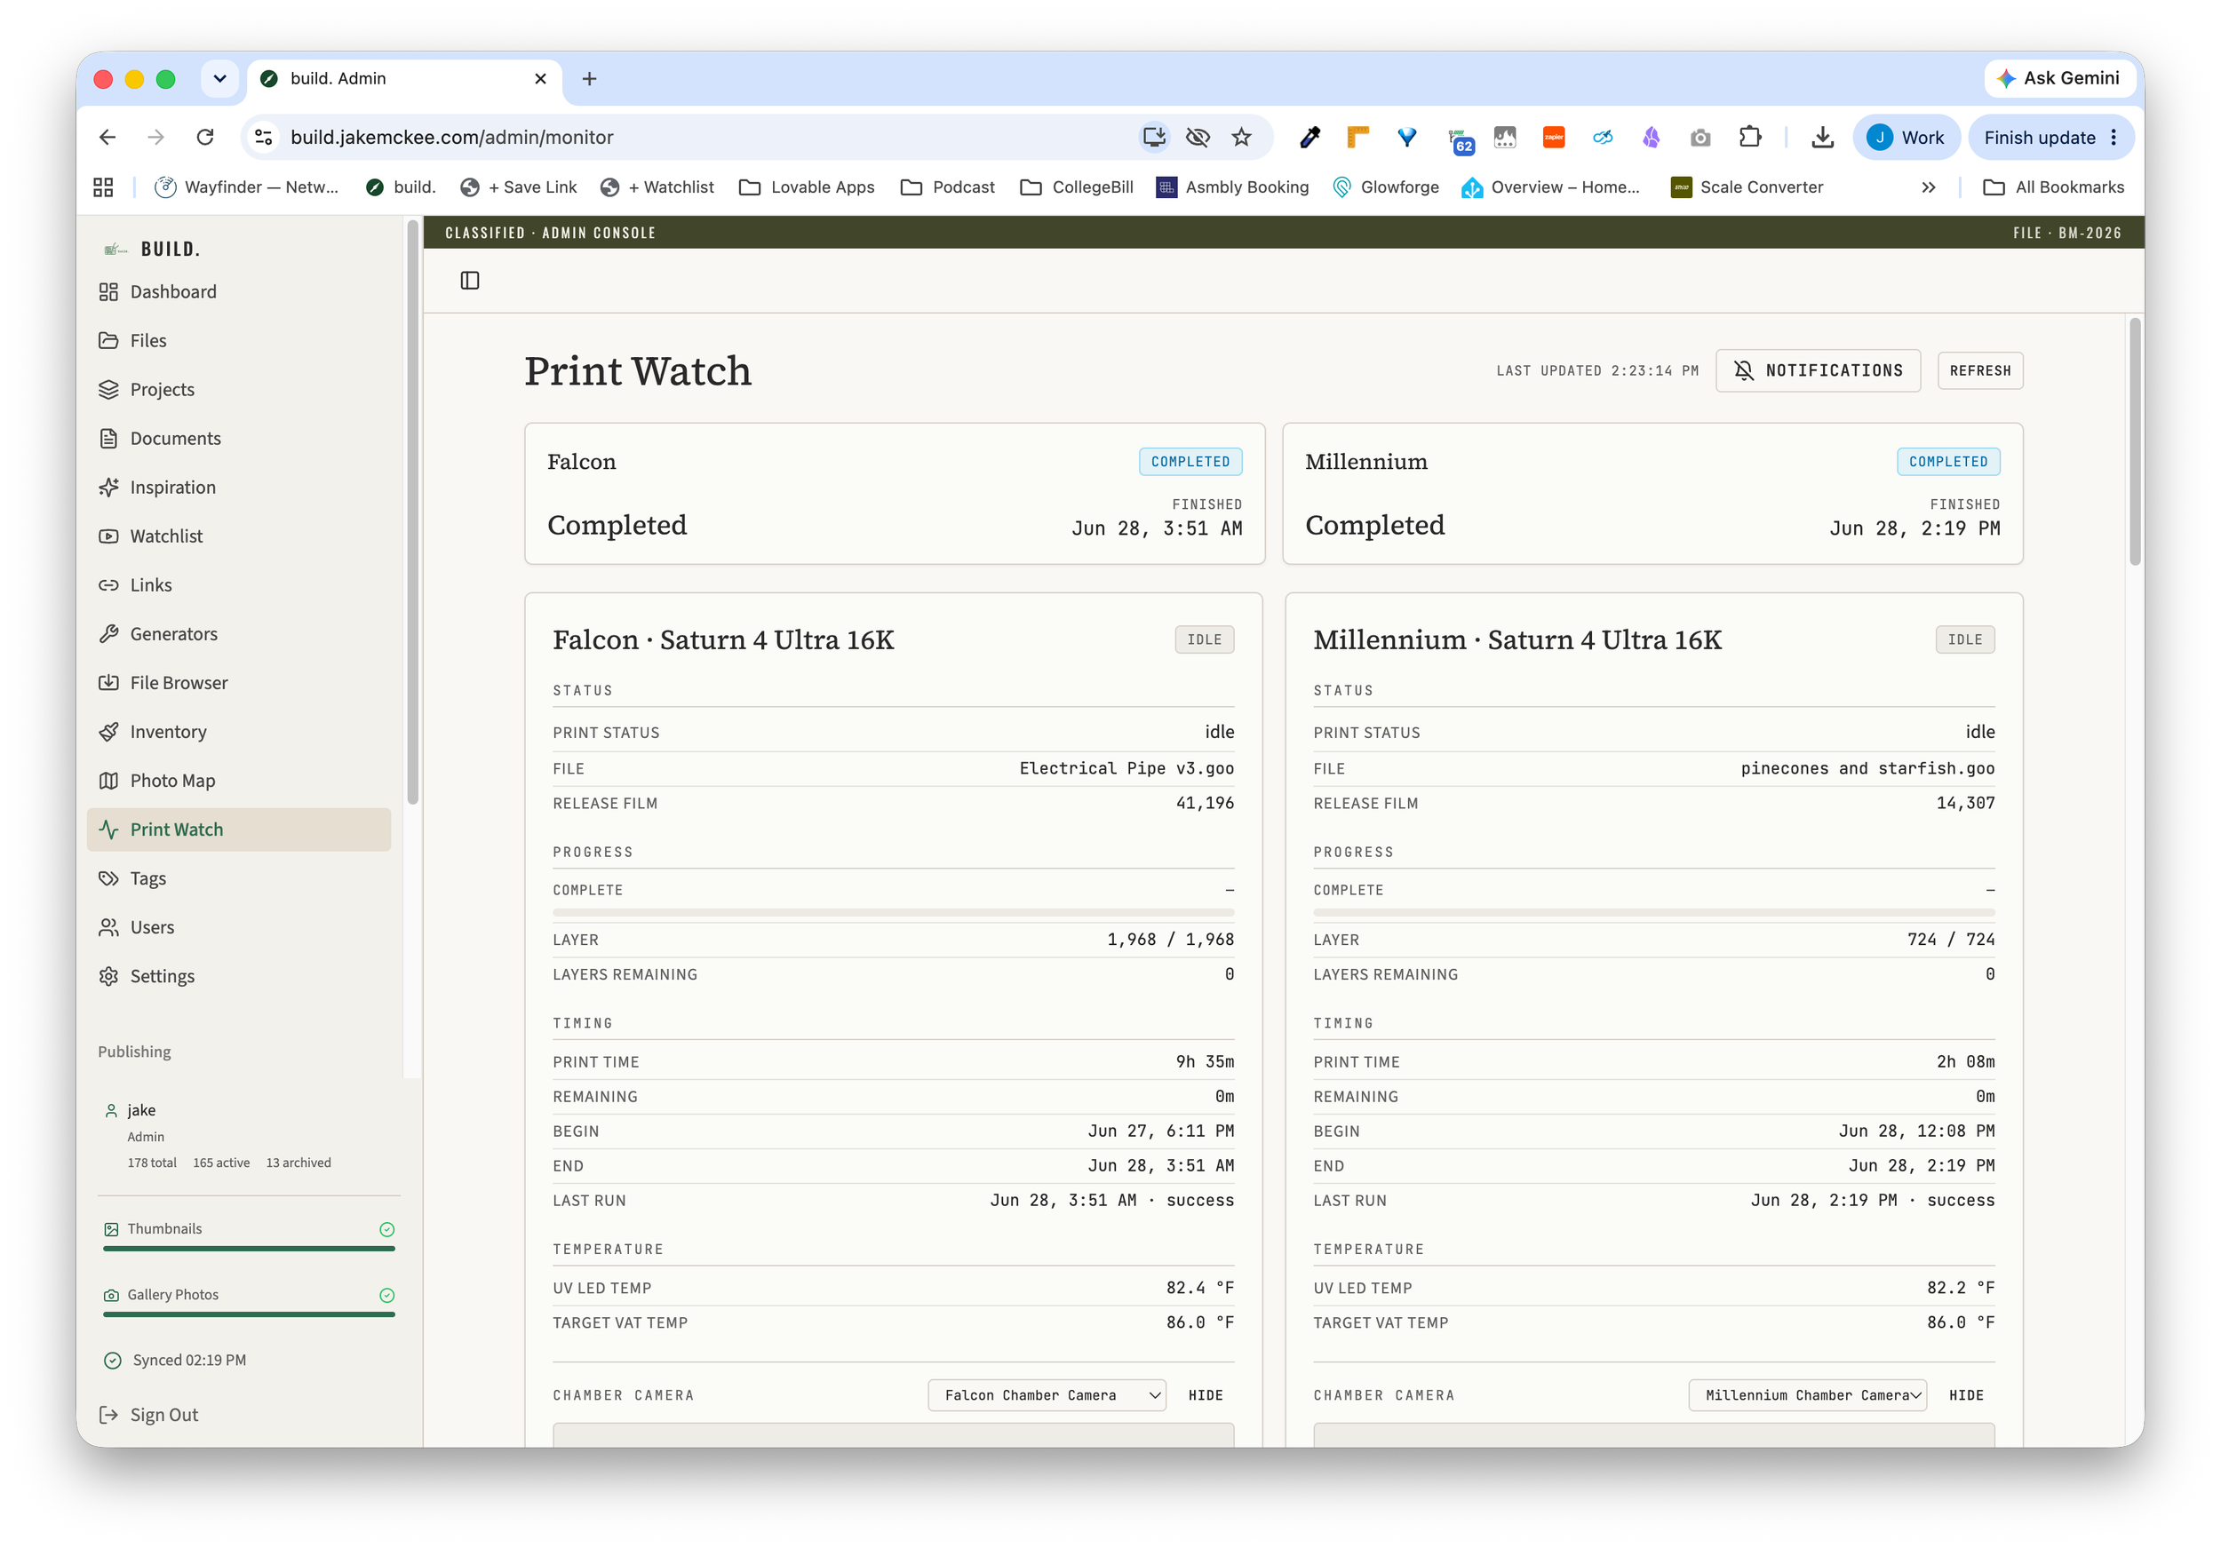Click pinecones and starfish.goo file name
The image size is (2221, 1548).
pos(1867,769)
